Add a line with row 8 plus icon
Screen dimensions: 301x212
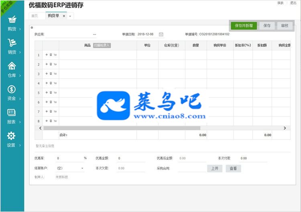click(x=47, y=121)
